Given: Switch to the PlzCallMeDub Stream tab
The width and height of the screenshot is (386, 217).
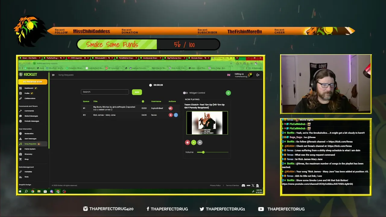Looking at the screenshot, I should (x=127, y=58).
